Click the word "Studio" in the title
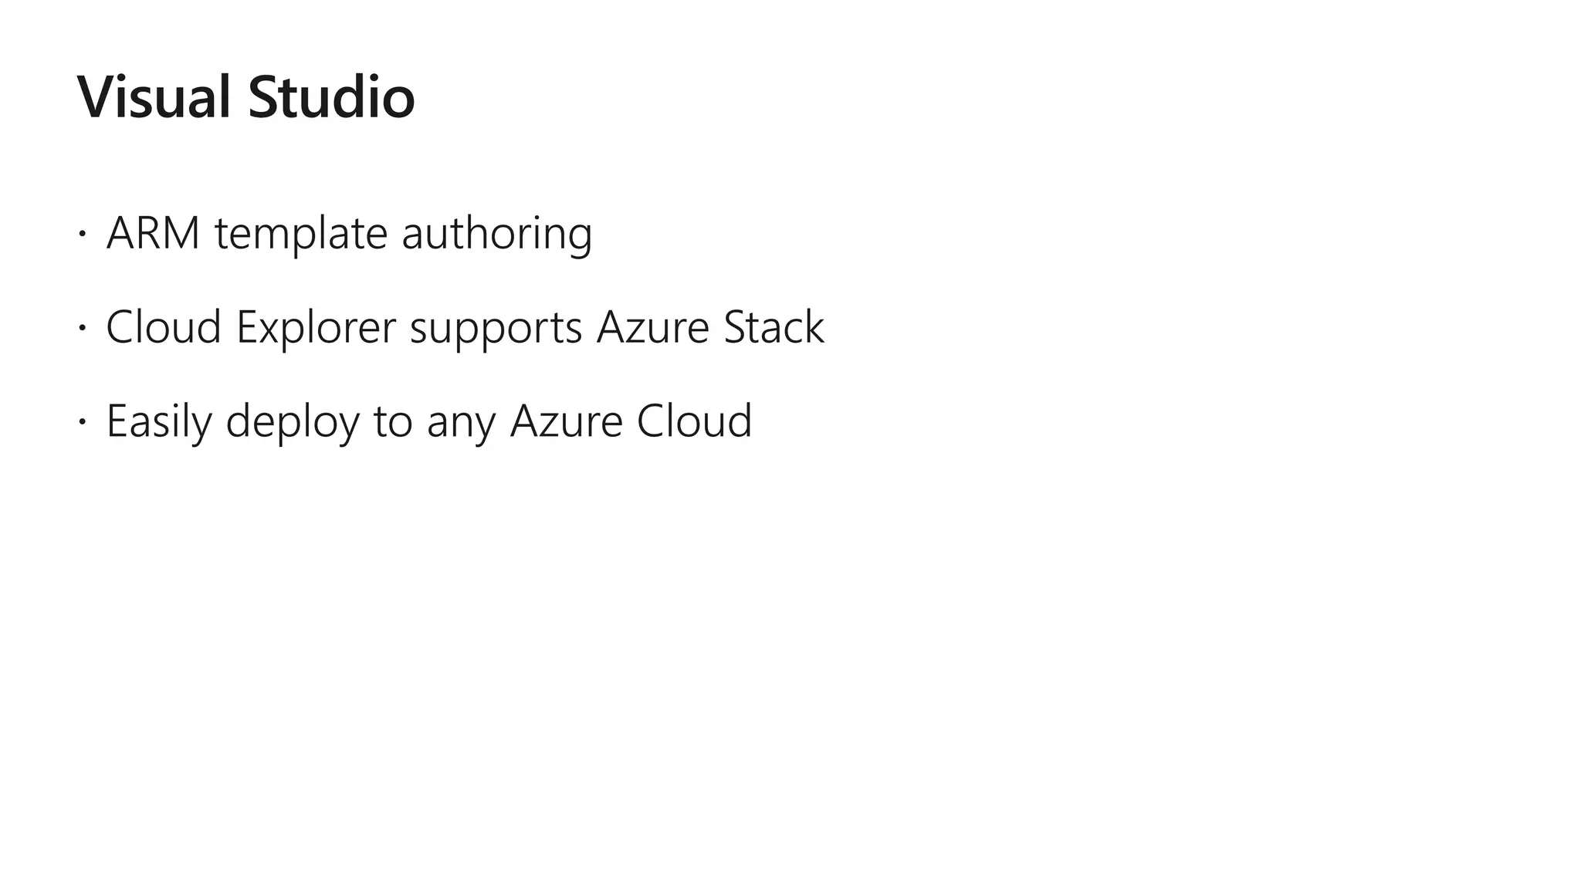The image size is (1581, 889). [331, 97]
